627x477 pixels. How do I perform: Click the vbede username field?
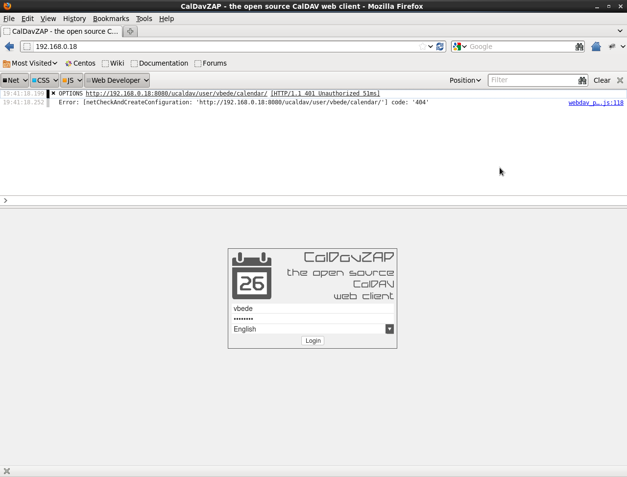point(313,309)
